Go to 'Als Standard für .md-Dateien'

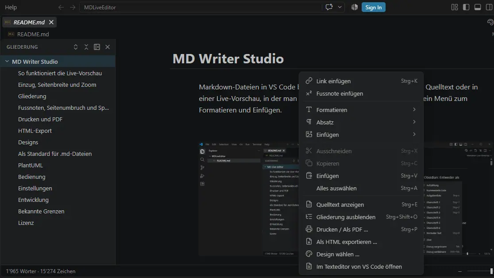click(x=55, y=154)
